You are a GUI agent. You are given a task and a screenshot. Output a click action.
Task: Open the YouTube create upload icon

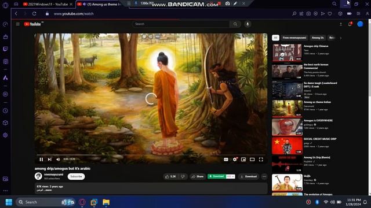[341, 24]
